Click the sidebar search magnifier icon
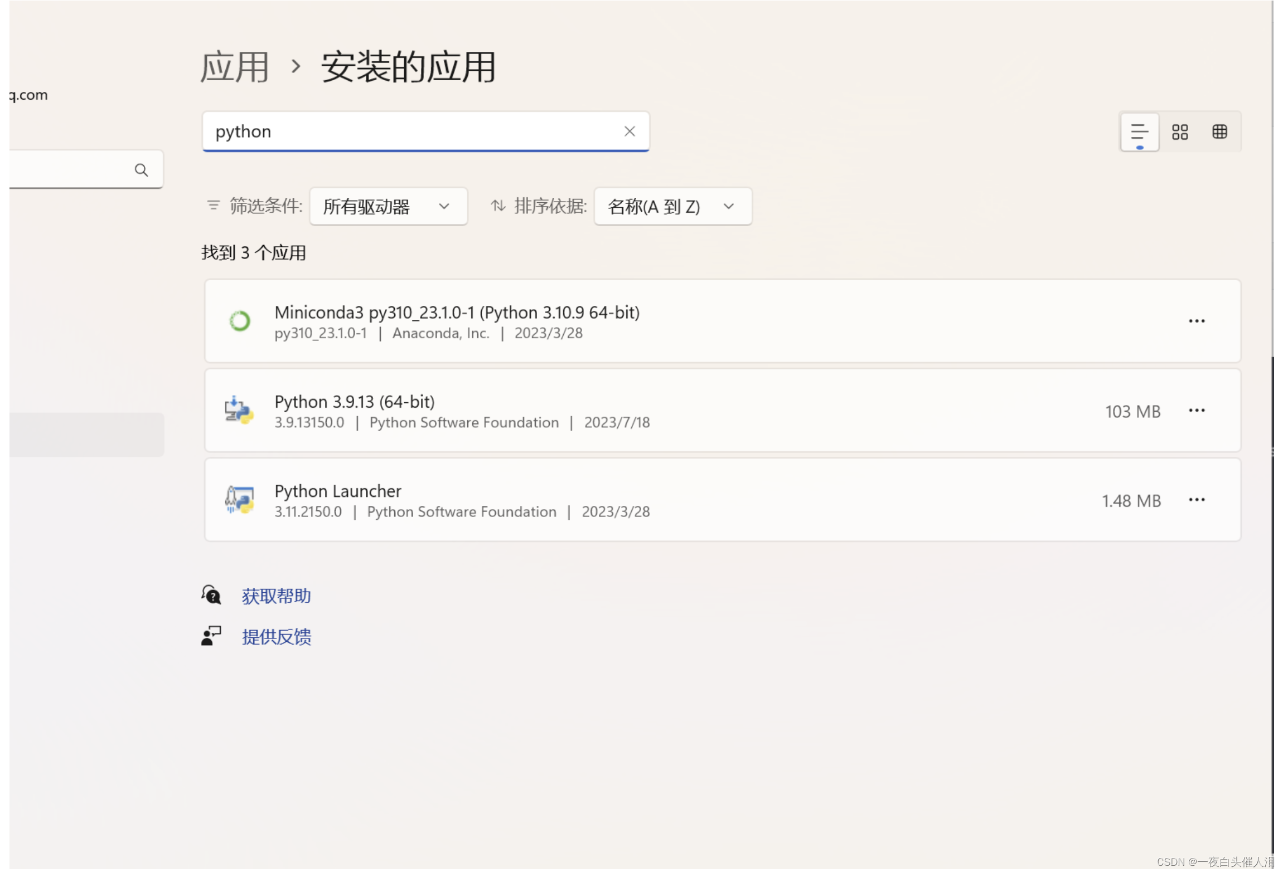This screenshot has width=1283, height=873. tap(141, 170)
